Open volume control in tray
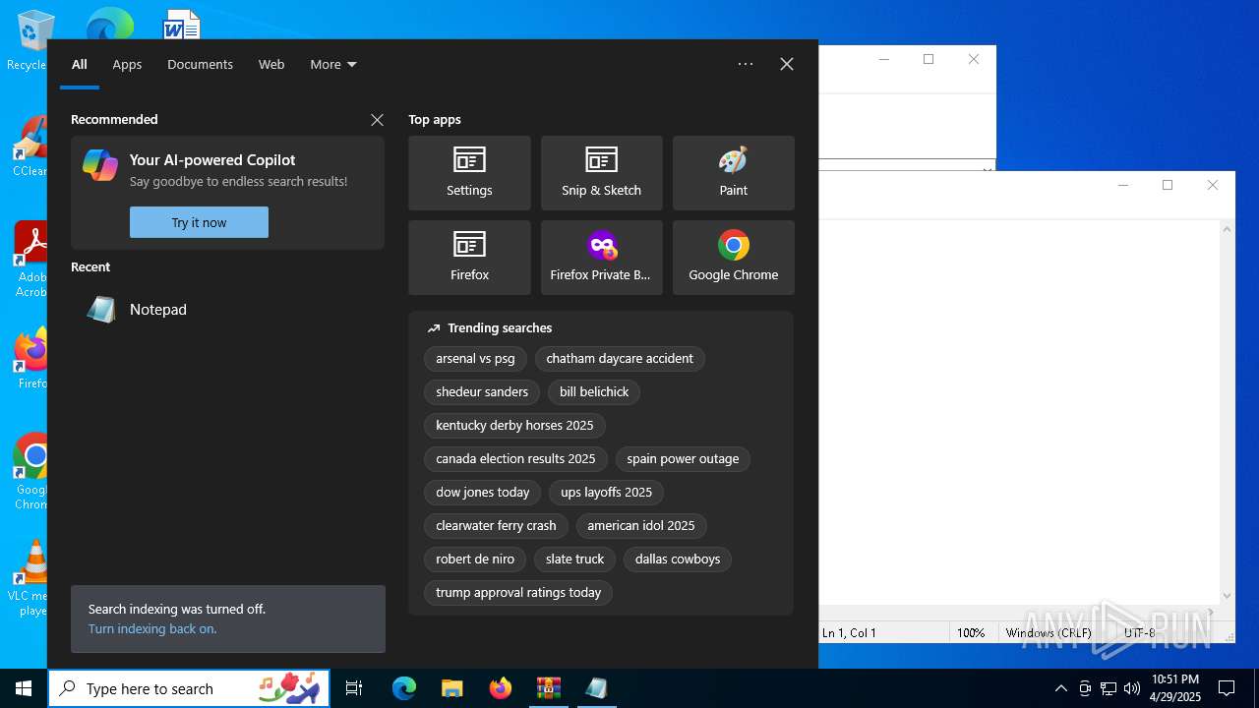Image resolution: width=1259 pixels, height=708 pixels. (1132, 688)
